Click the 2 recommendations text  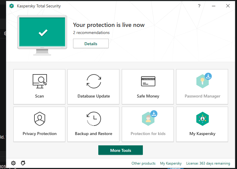(91, 32)
